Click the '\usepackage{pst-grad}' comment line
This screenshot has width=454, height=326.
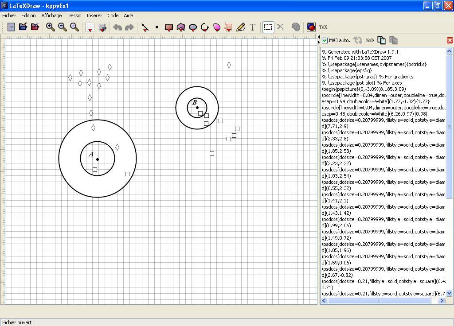coord(368,77)
